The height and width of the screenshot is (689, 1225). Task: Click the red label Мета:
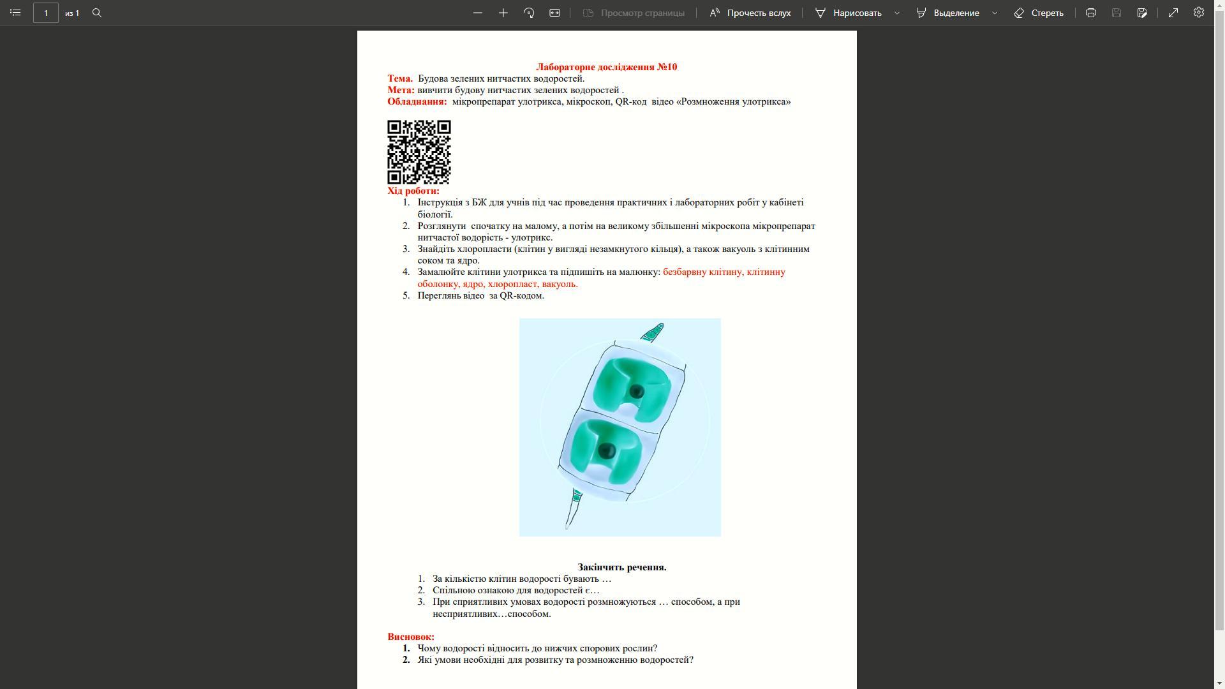point(401,90)
